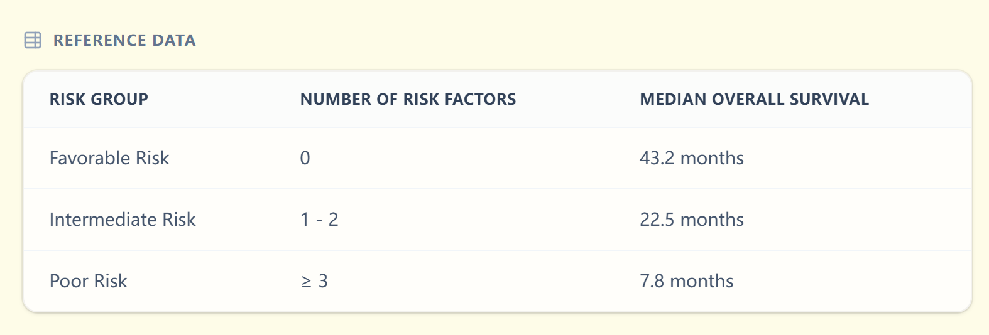Click the RISK GROUP column header
Screen dimensions: 989x335
pos(99,99)
